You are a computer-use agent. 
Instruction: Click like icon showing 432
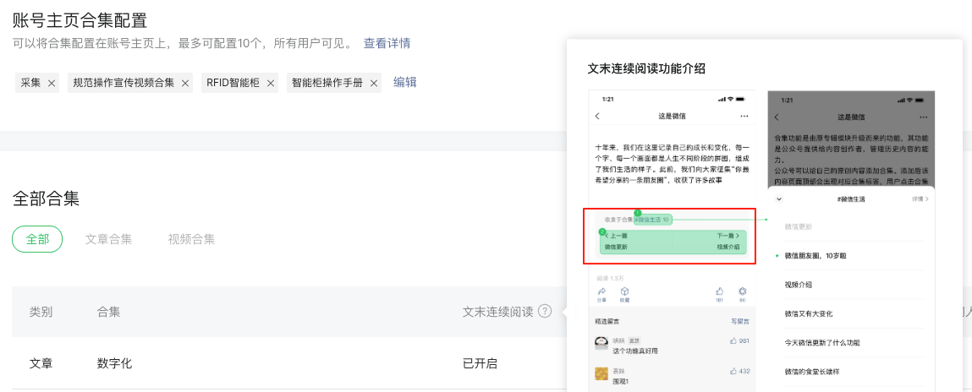click(734, 371)
